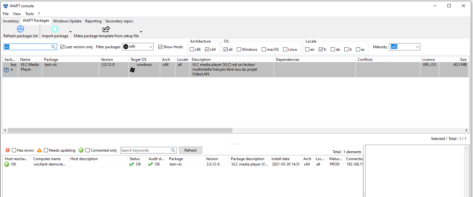
Task: Enable the it locale checkbox
Action: [x=346, y=49]
